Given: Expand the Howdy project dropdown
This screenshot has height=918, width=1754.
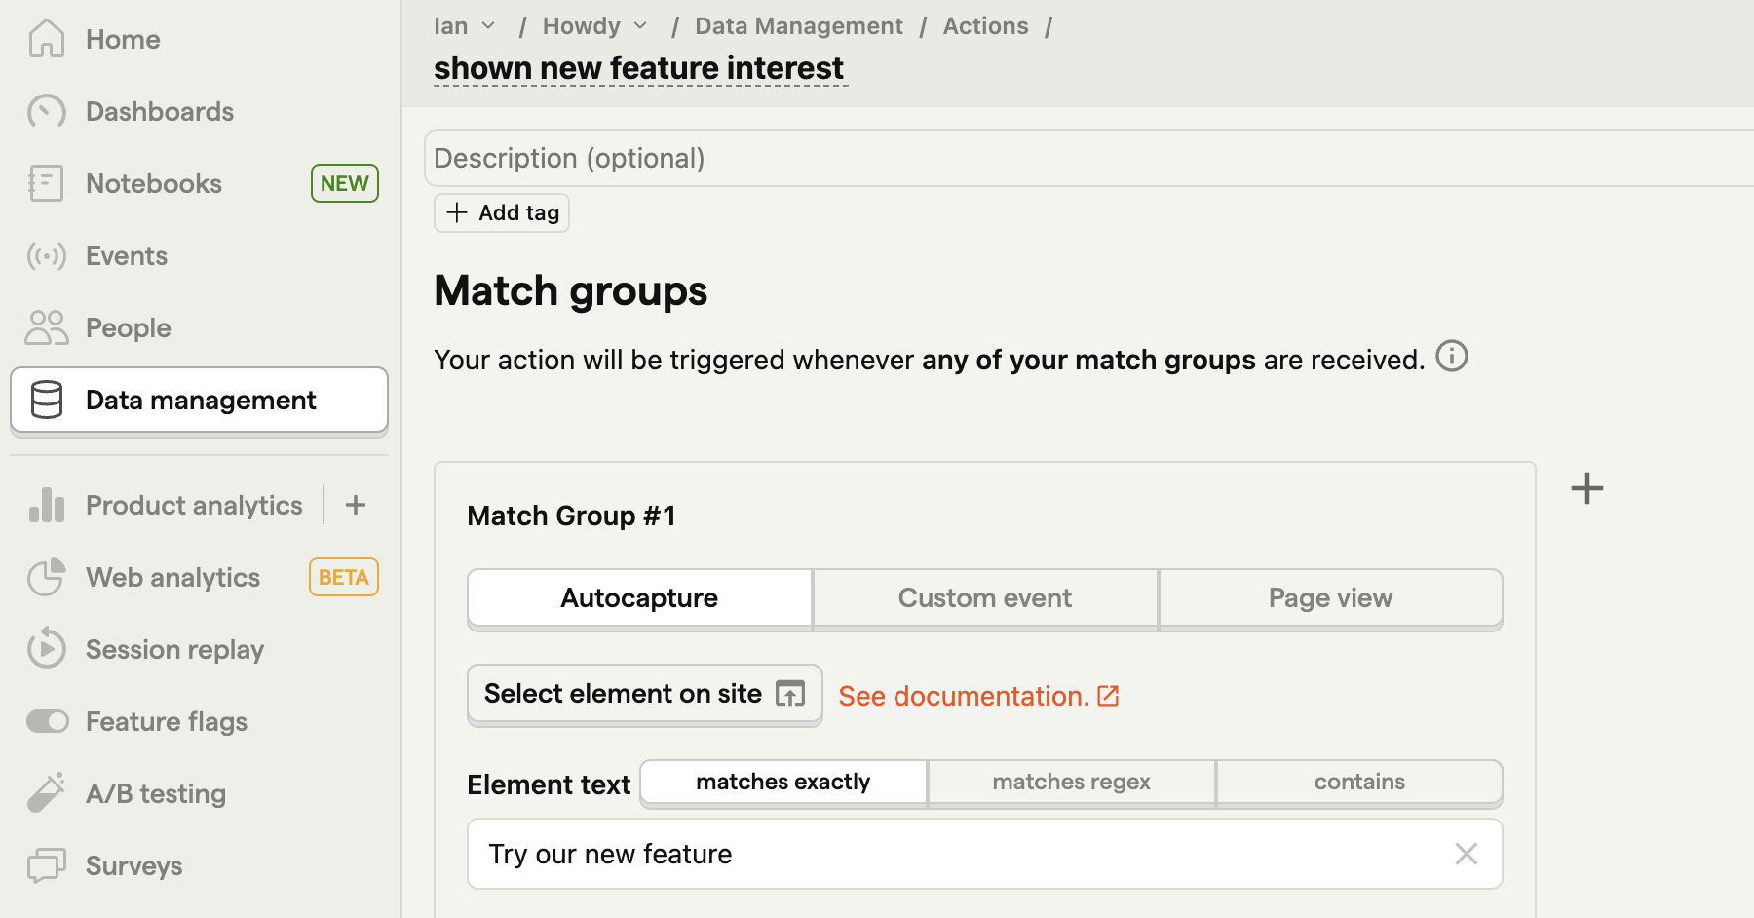Looking at the screenshot, I should [594, 26].
